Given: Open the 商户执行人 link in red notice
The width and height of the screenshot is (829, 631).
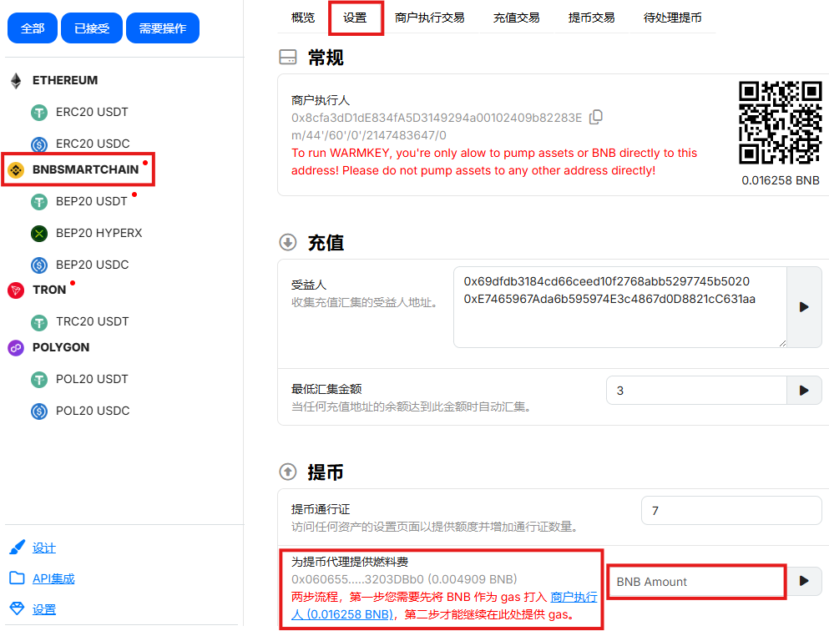Looking at the screenshot, I should [x=574, y=595].
